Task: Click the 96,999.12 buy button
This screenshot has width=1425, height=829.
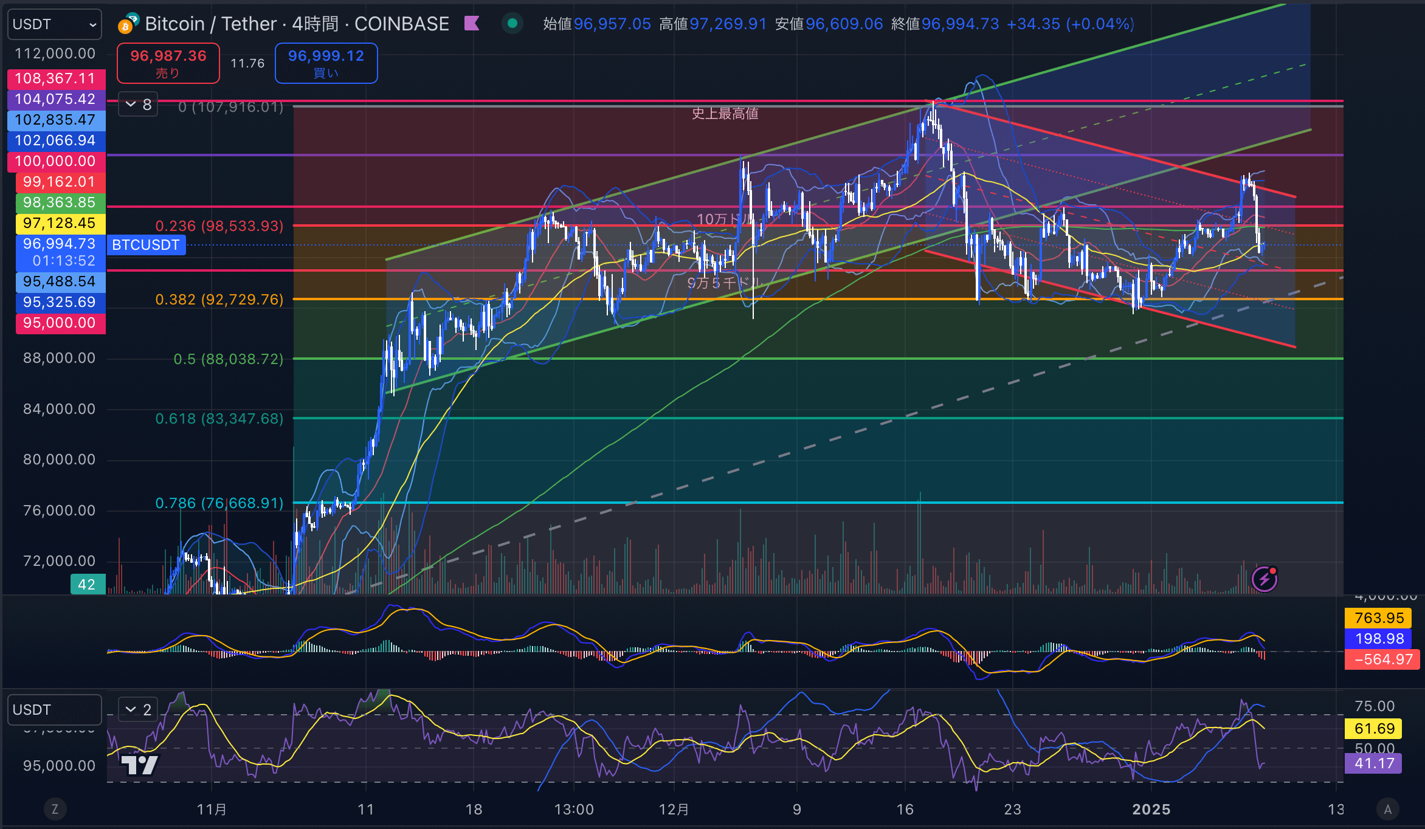Action: 326,63
